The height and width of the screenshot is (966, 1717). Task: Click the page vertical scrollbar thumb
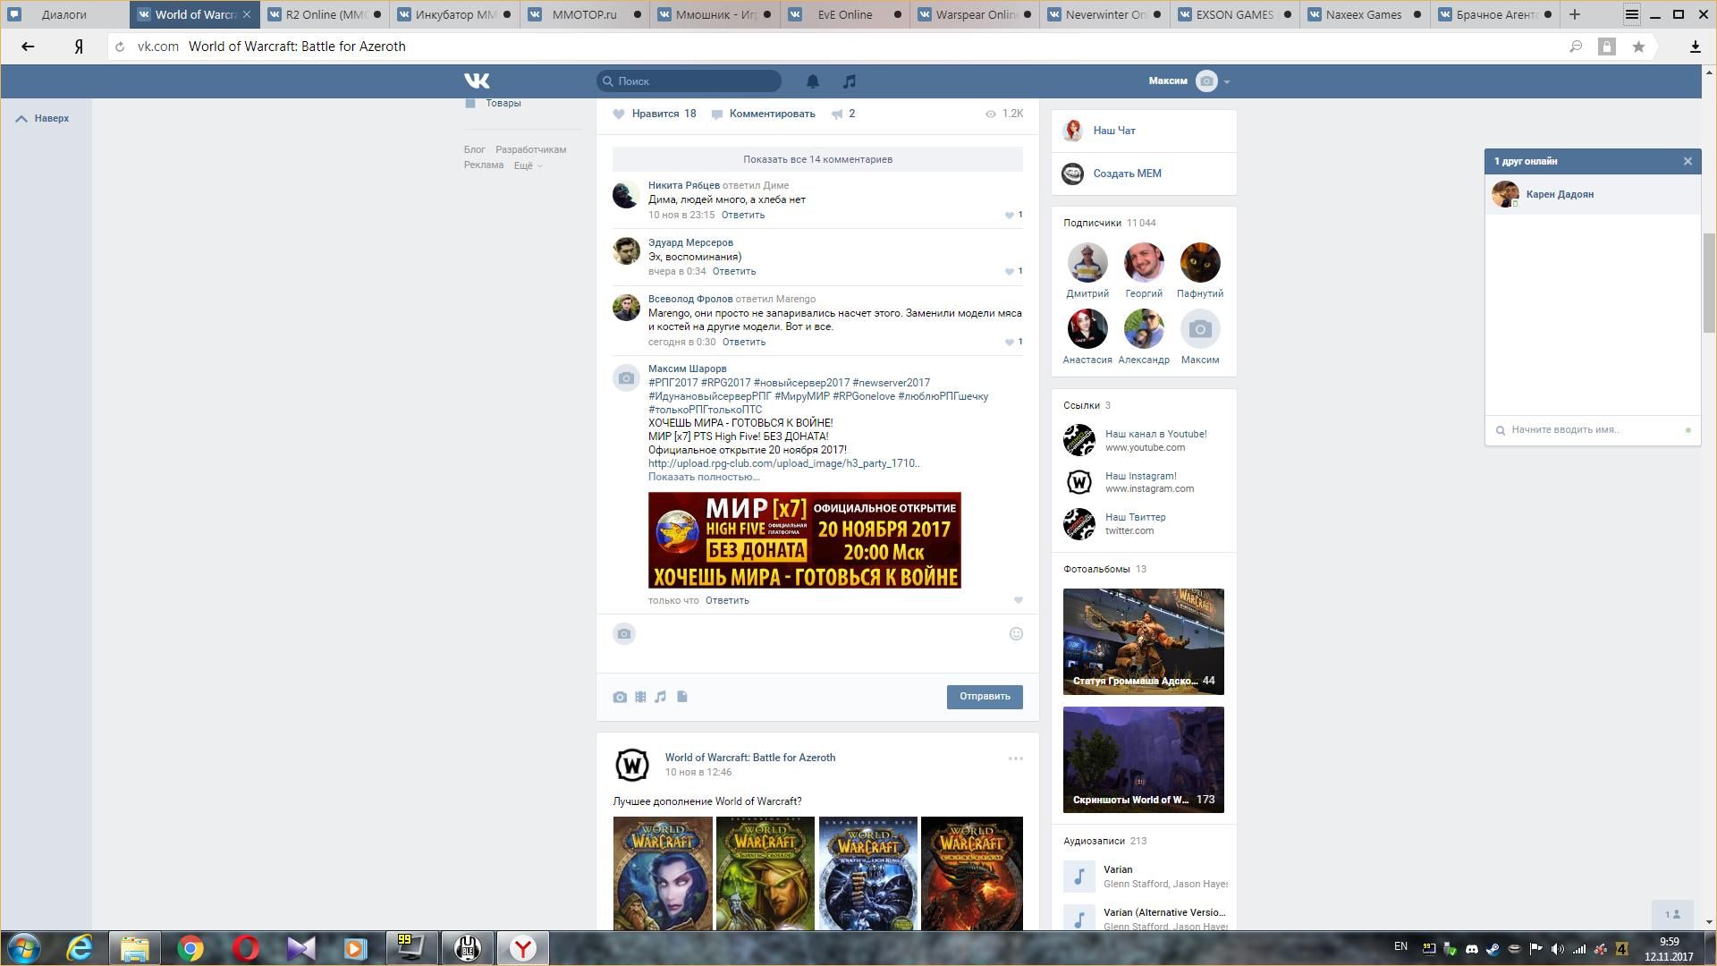pyautogui.click(x=1709, y=282)
